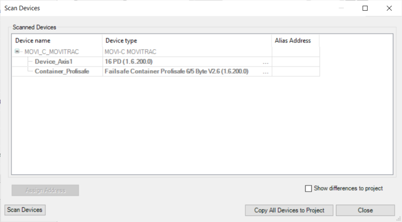Select the Device_Axis1 tree entry

(50, 62)
